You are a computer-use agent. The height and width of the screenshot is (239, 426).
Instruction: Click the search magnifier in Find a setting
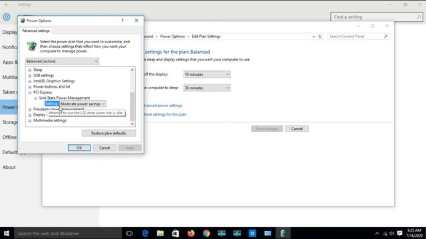point(419,17)
